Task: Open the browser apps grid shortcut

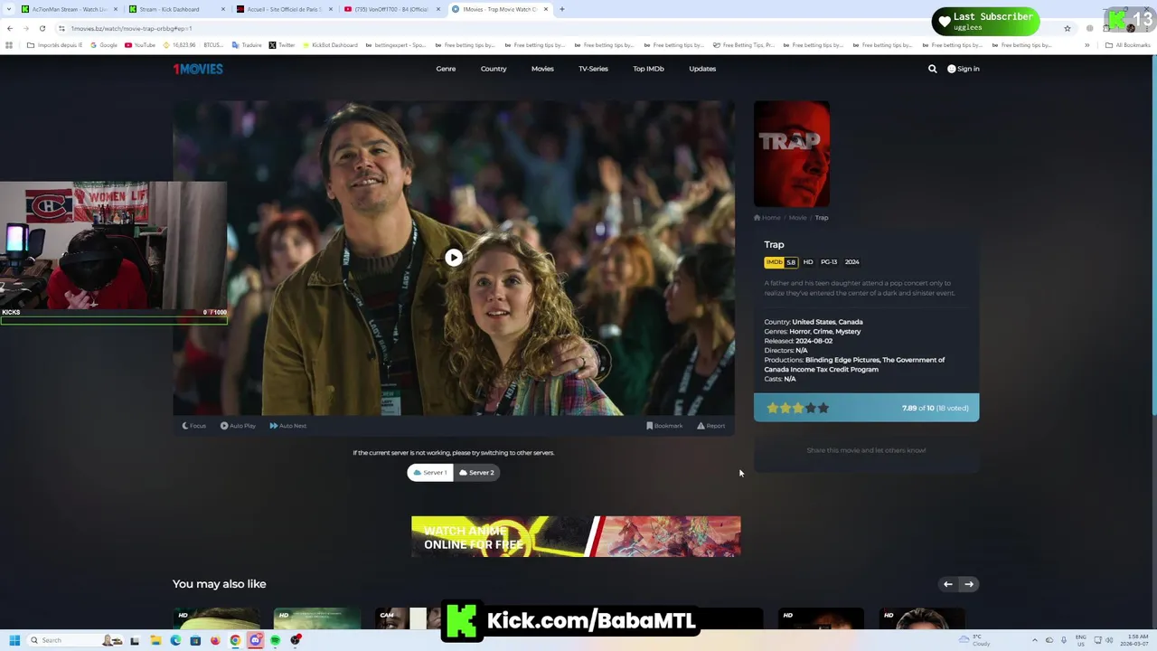Action: point(9,45)
